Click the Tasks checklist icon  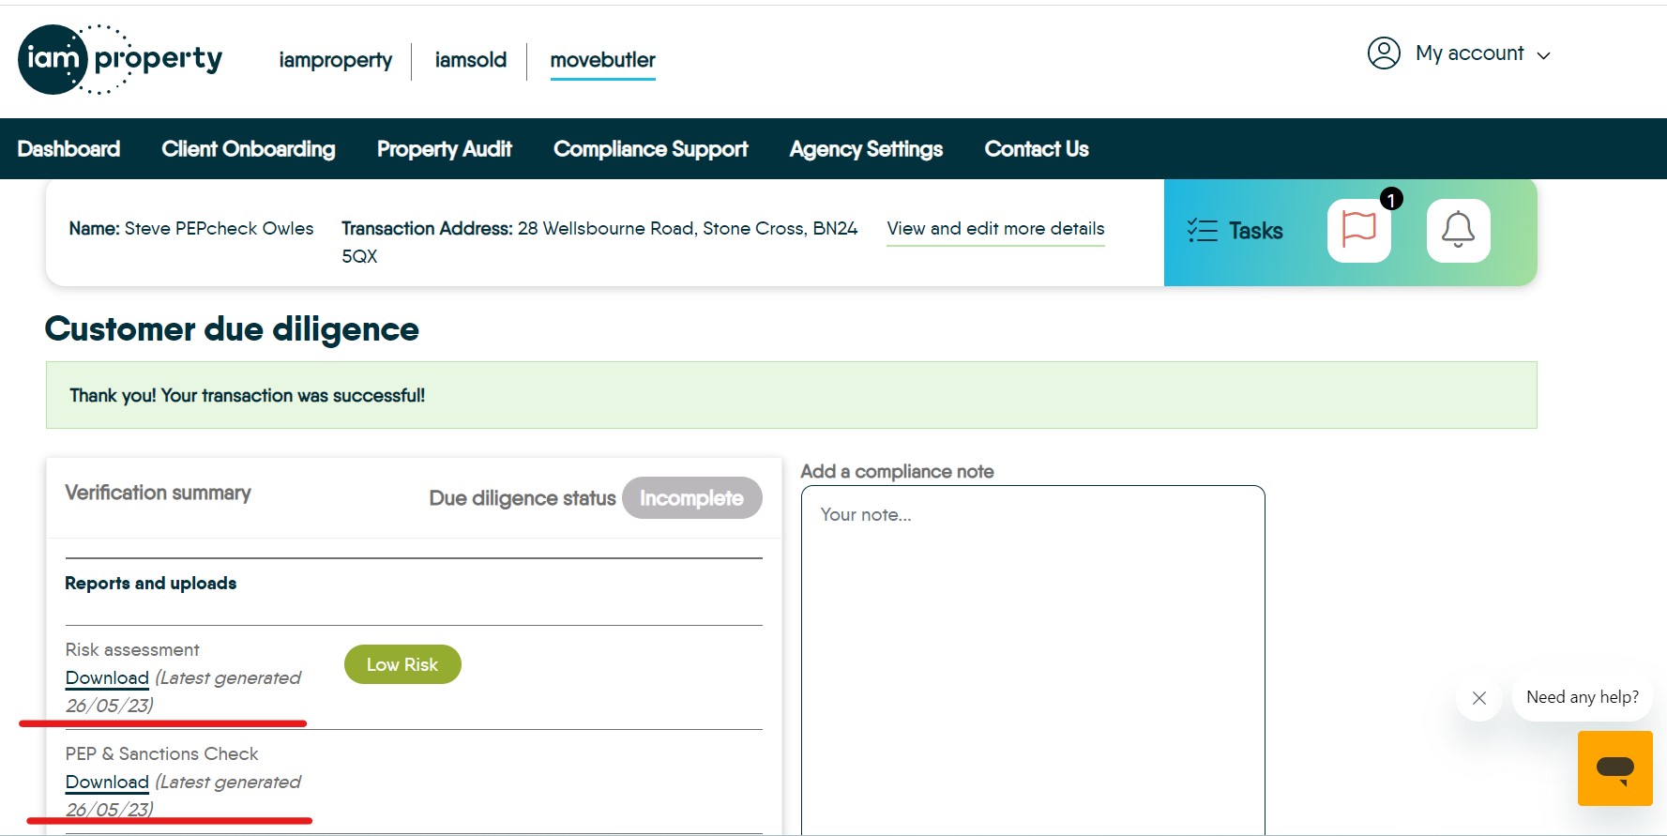point(1202,231)
